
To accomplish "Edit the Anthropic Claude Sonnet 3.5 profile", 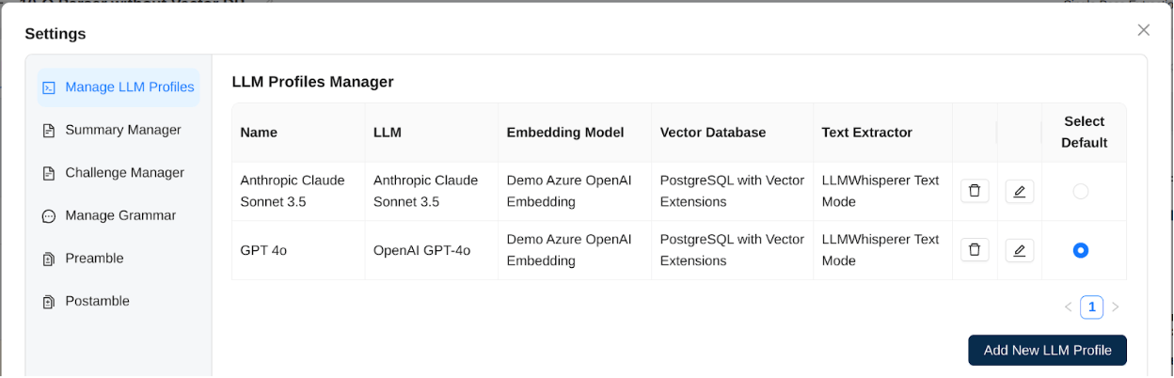I will [x=1020, y=191].
